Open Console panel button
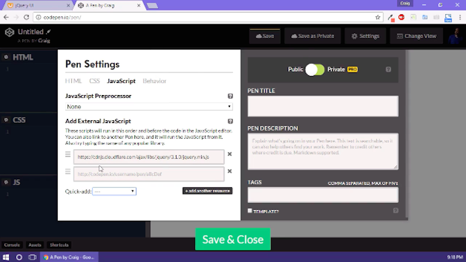This screenshot has width=466, height=262. coord(12,245)
